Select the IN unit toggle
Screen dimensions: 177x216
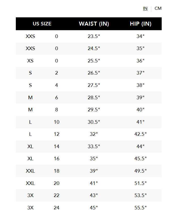click(145, 8)
